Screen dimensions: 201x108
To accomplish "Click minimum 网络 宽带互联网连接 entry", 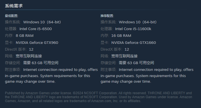I will tap(23, 56).
